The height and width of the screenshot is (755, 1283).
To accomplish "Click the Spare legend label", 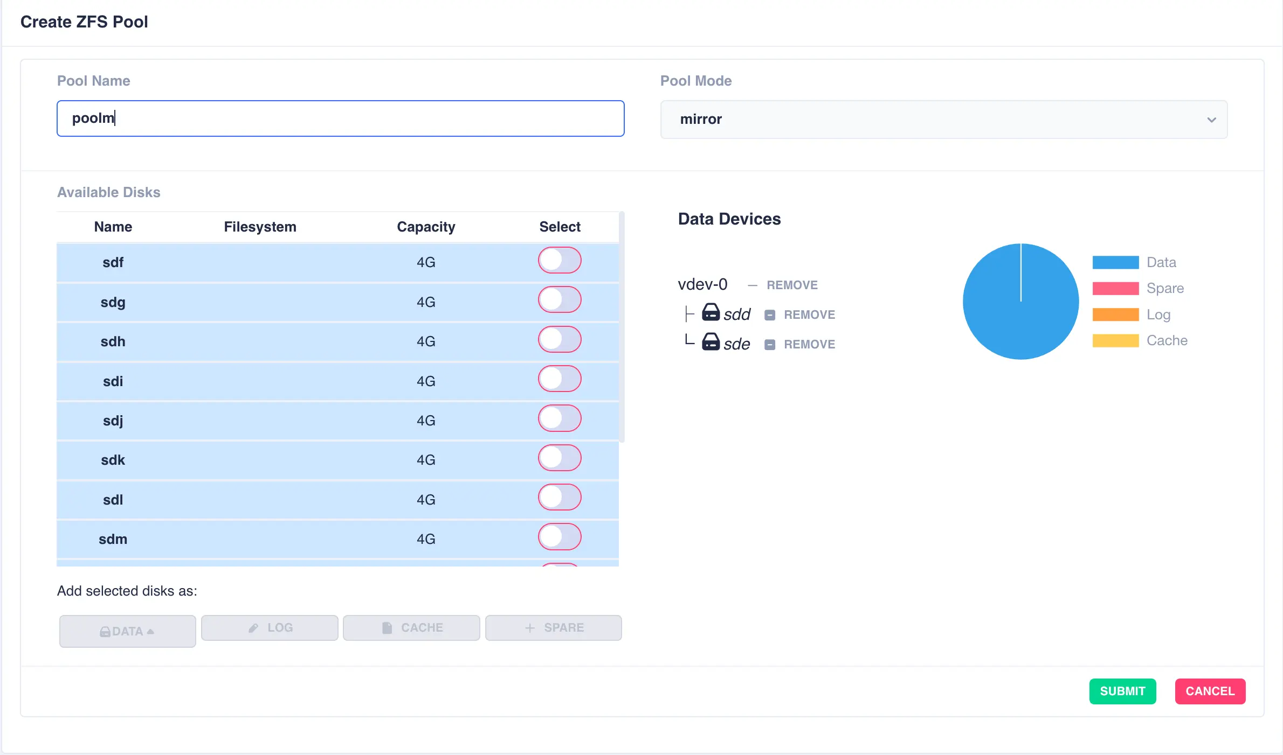I will (x=1165, y=289).
